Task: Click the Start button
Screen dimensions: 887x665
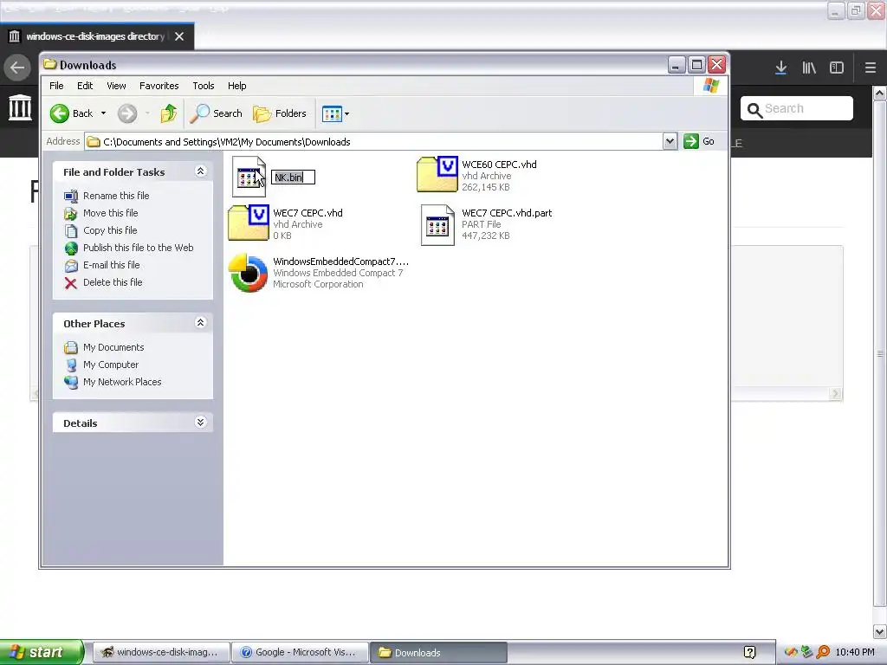Action: [41, 652]
